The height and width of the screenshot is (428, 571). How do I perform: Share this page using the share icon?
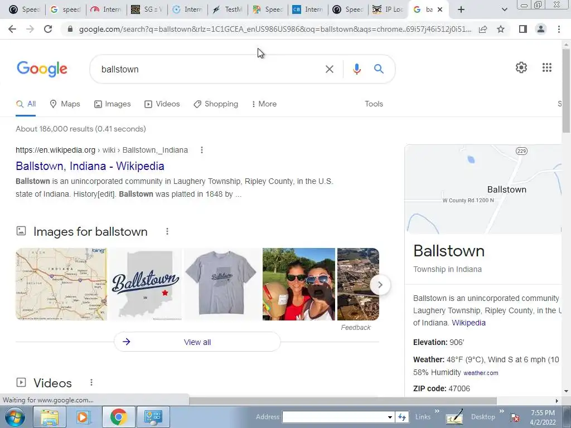coord(483,29)
